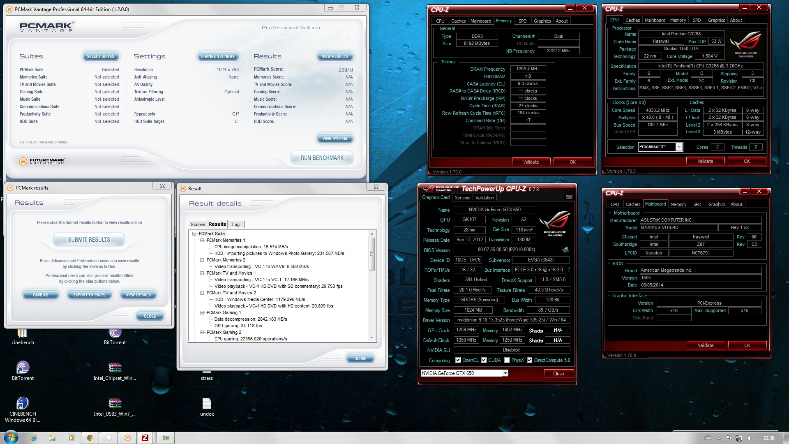Open the Sensors tab in GPU-Z
The width and height of the screenshot is (789, 444).
coord(462,198)
